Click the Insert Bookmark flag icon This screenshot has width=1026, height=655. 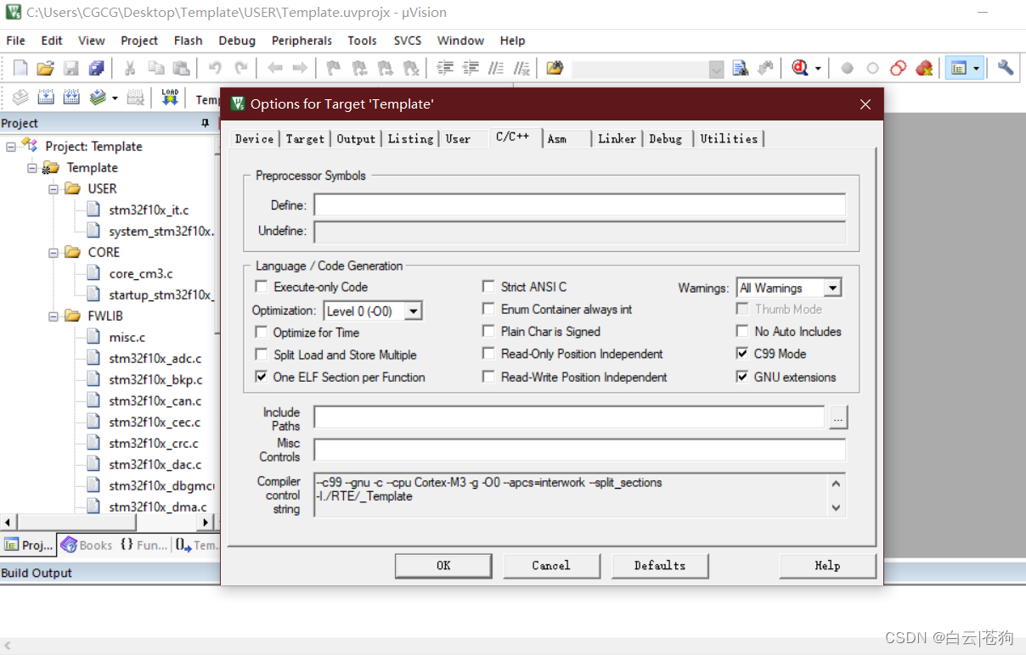[334, 68]
